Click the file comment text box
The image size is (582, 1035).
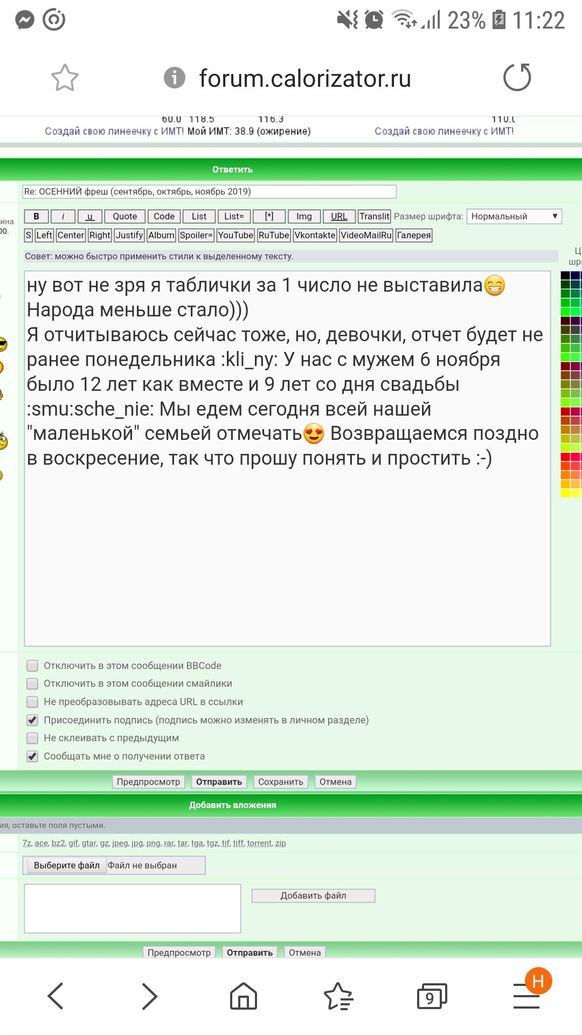(x=133, y=908)
